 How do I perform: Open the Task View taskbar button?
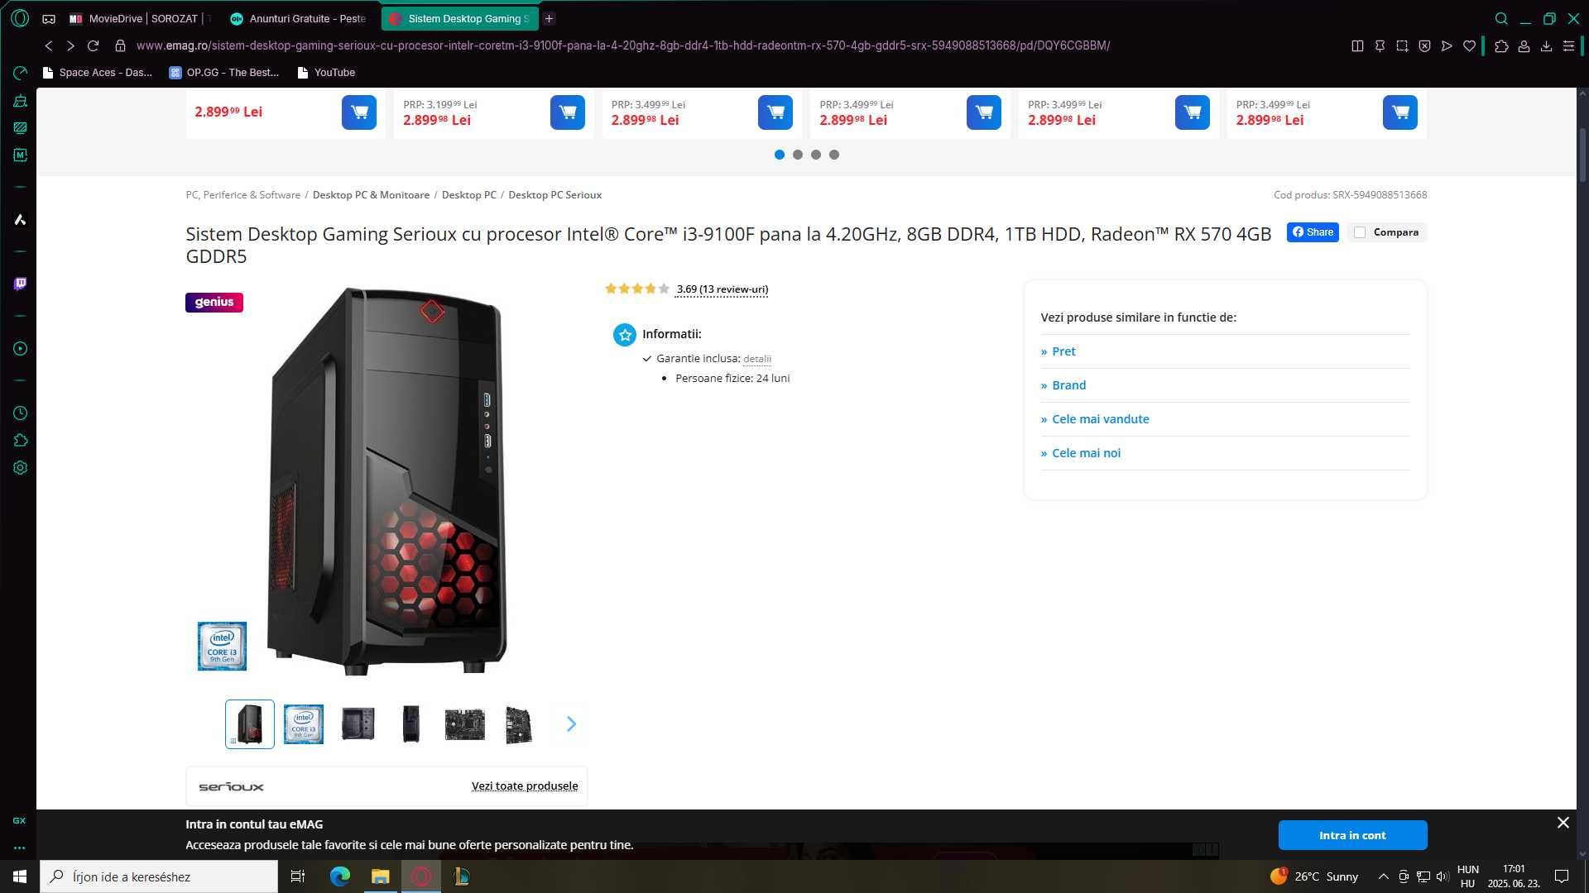(298, 876)
